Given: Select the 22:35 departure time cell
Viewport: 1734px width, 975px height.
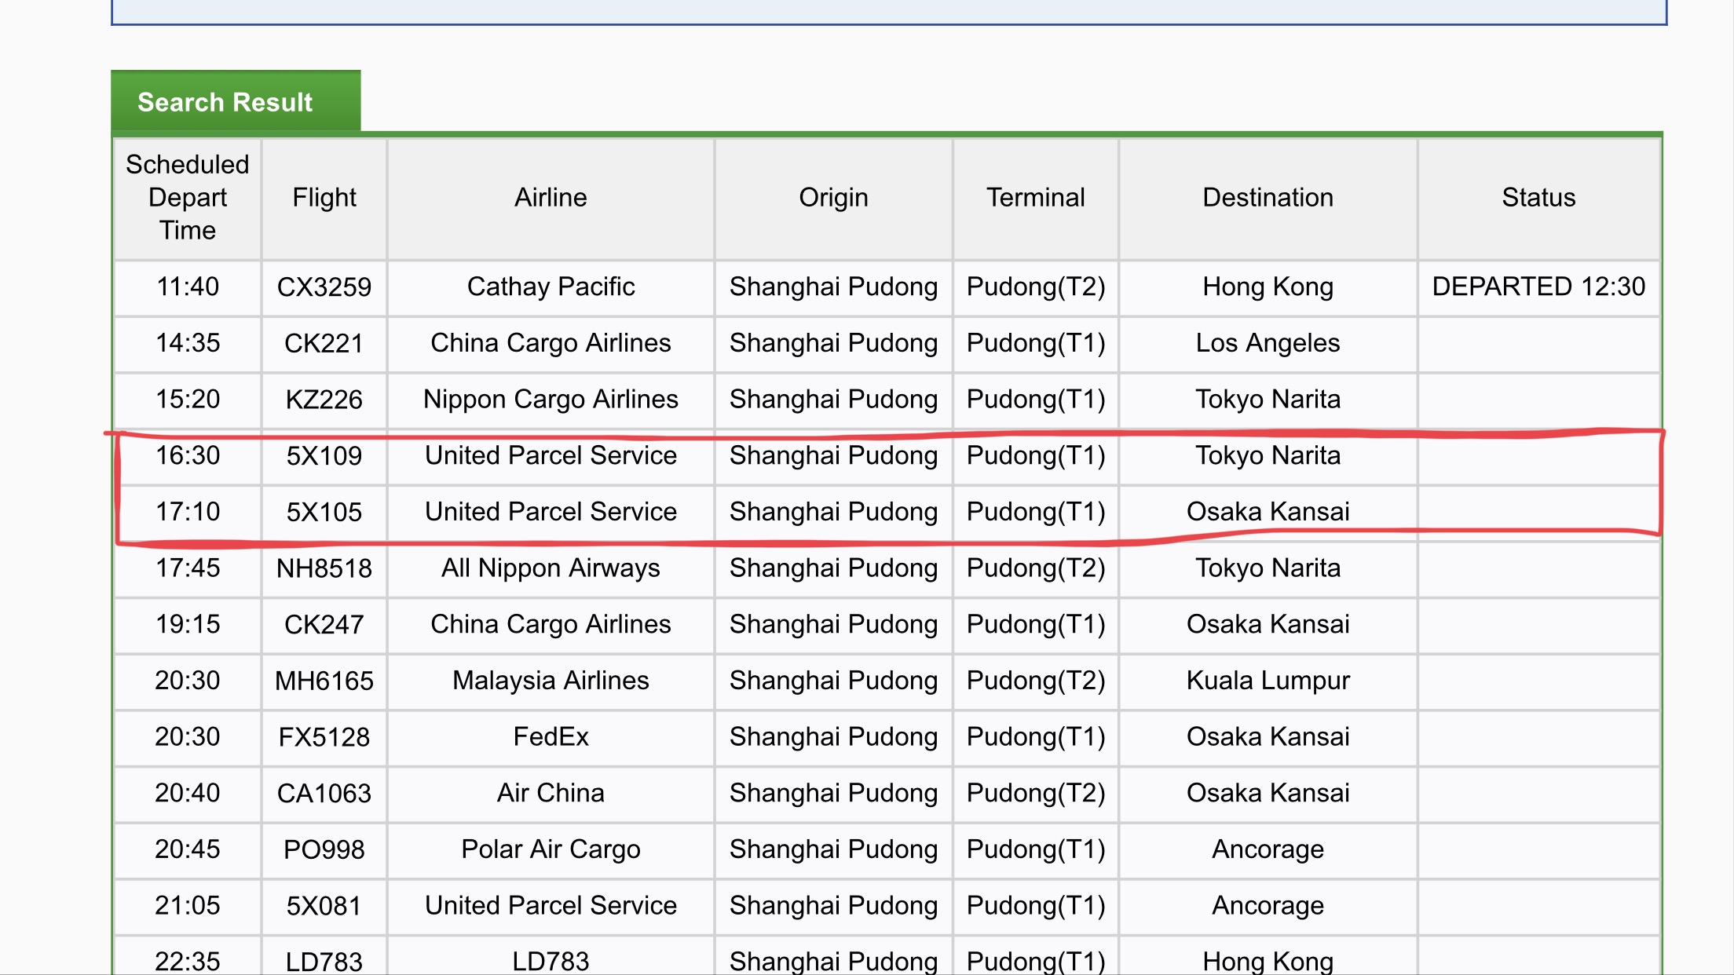Looking at the screenshot, I should pos(188,959).
